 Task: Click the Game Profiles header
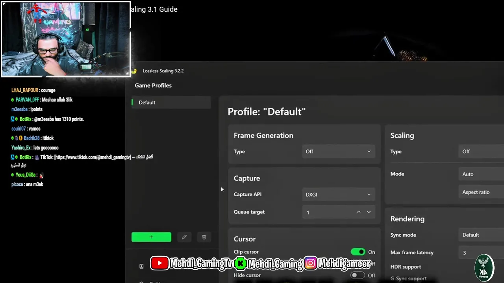pyautogui.click(x=153, y=85)
